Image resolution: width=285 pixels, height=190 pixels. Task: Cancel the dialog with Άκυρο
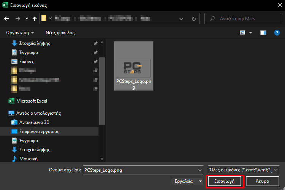[263, 181]
